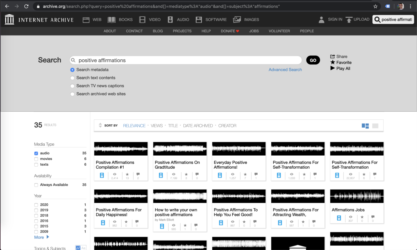
Task: Uncheck the audio media type checkbox
Action: 36,154
